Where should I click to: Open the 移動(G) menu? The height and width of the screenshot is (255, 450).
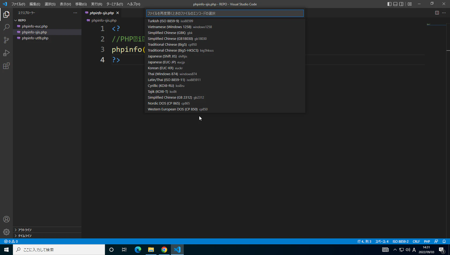click(81, 4)
